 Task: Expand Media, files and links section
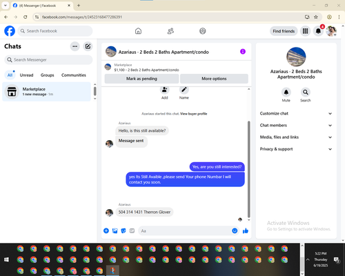(x=296, y=137)
